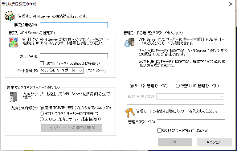The width and height of the screenshot is (237, 151).
Task: Select HTTP プロキシサーバー経由接続 option
Action: click(x=42, y=113)
